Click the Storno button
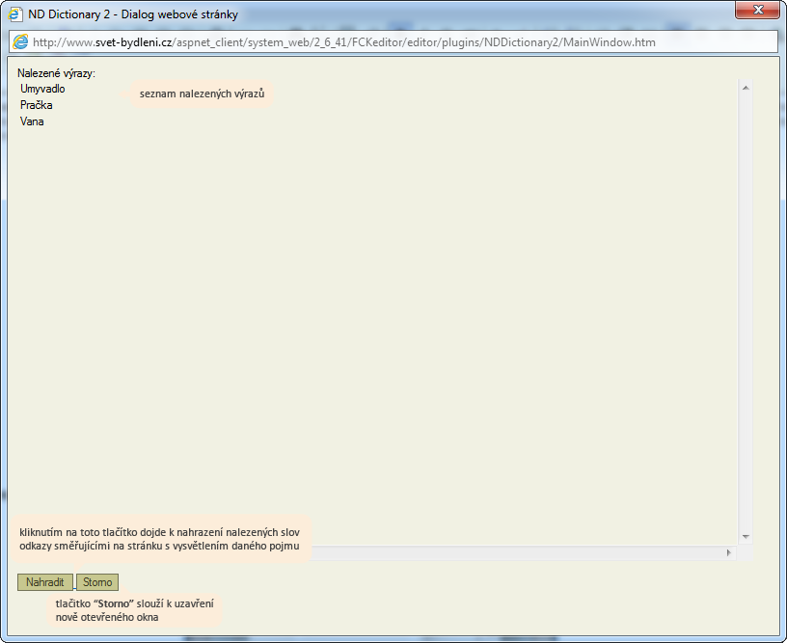The width and height of the screenshot is (787, 643). click(97, 582)
